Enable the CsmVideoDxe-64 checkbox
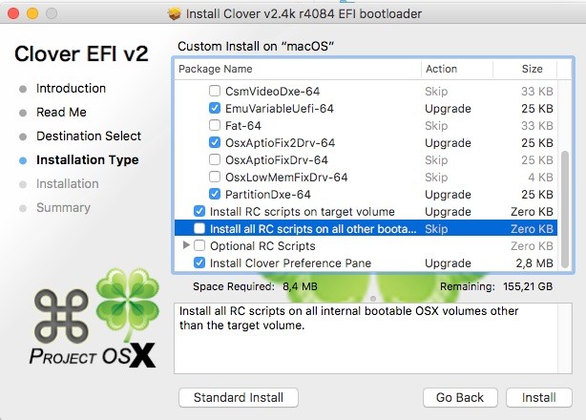 pyautogui.click(x=215, y=91)
